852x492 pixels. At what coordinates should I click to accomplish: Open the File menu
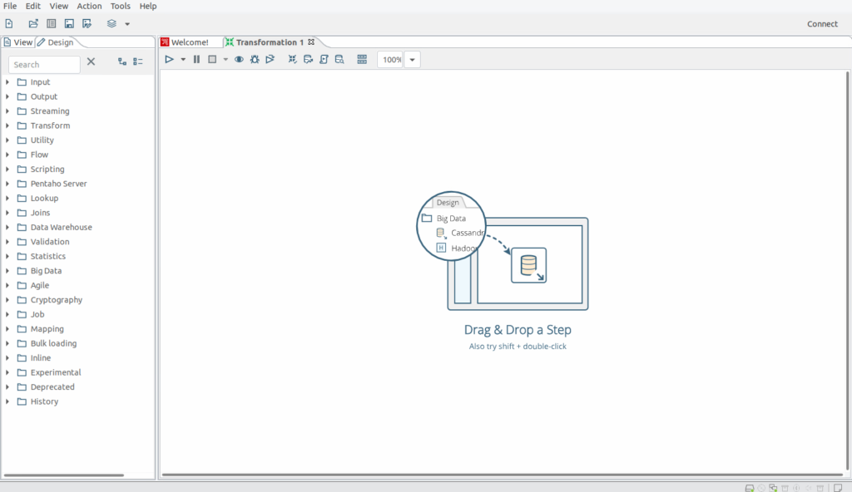[10, 6]
